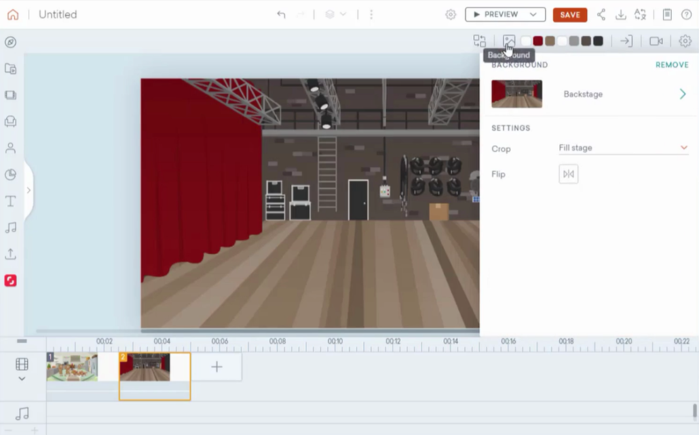The width and height of the screenshot is (699, 435).
Task: Open the Camera tool icon
Action: [656, 41]
